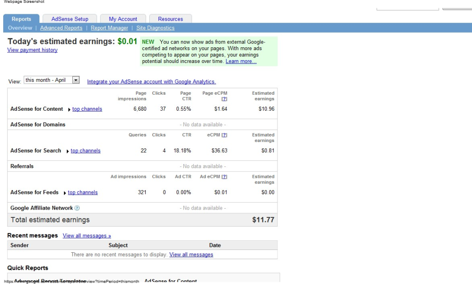Expand the AdSense for Search arrow icon
Screen dimensions: 472x284
(68, 151)
